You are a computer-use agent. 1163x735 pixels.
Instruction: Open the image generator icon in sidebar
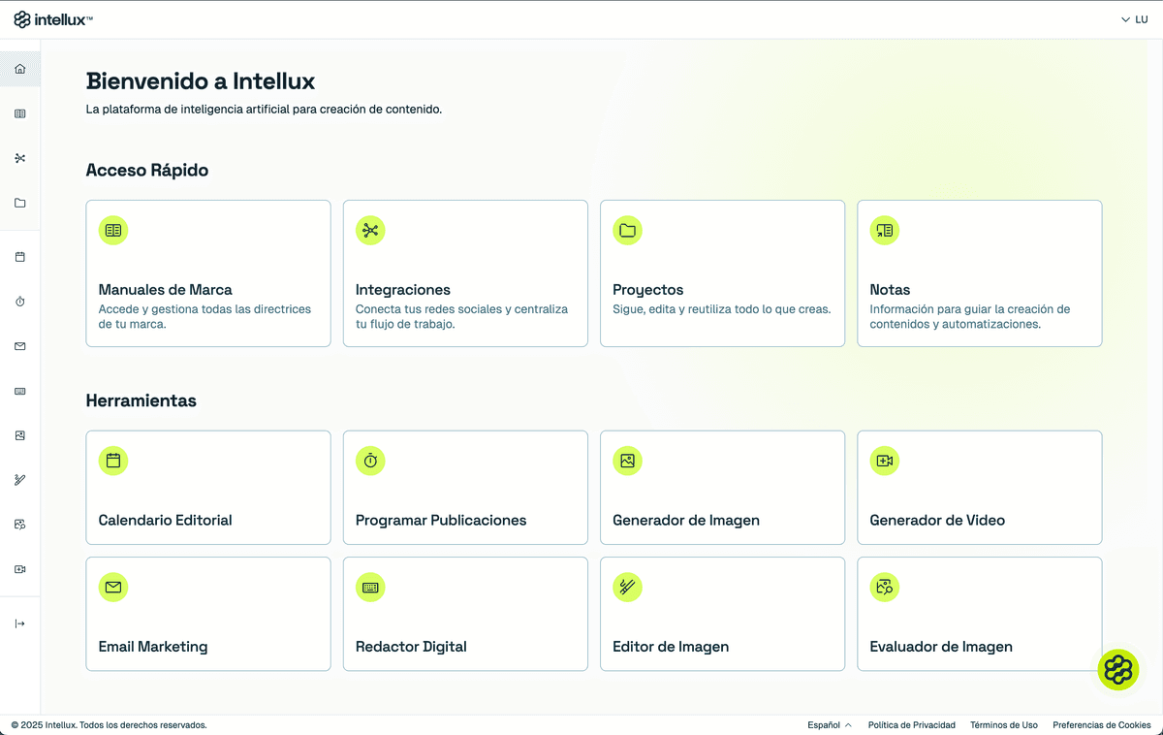[x=20, y=435]
